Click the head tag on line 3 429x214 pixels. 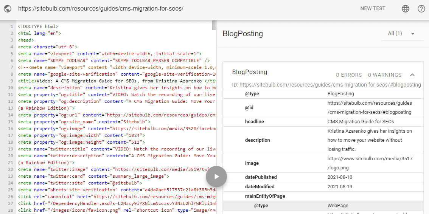(x=26, y=40)
